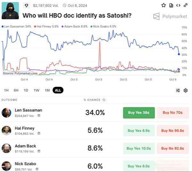Select the 1D time range

click(26, 90)
